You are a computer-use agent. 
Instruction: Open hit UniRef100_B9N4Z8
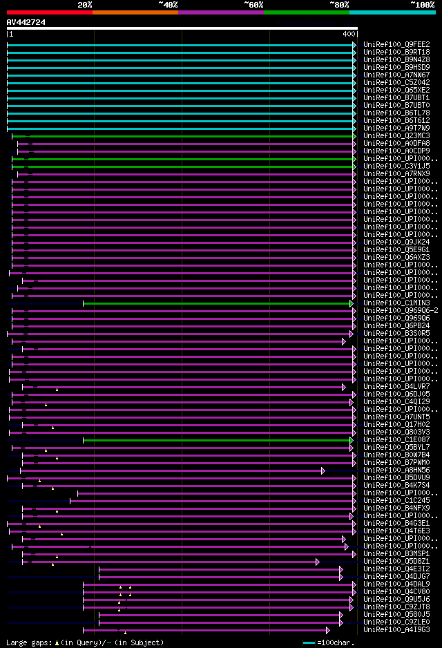tap(396, 59)
